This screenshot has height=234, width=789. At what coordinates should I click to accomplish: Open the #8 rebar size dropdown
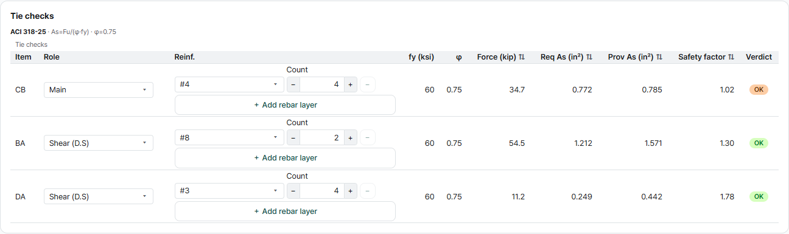pyautogui.click(x=230, y=138)
